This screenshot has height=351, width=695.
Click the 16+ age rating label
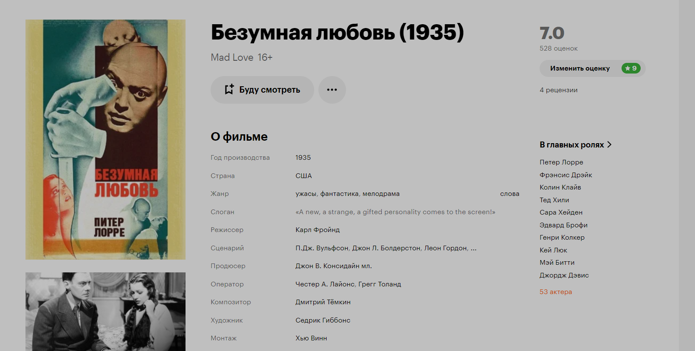[x=265, y=57]
